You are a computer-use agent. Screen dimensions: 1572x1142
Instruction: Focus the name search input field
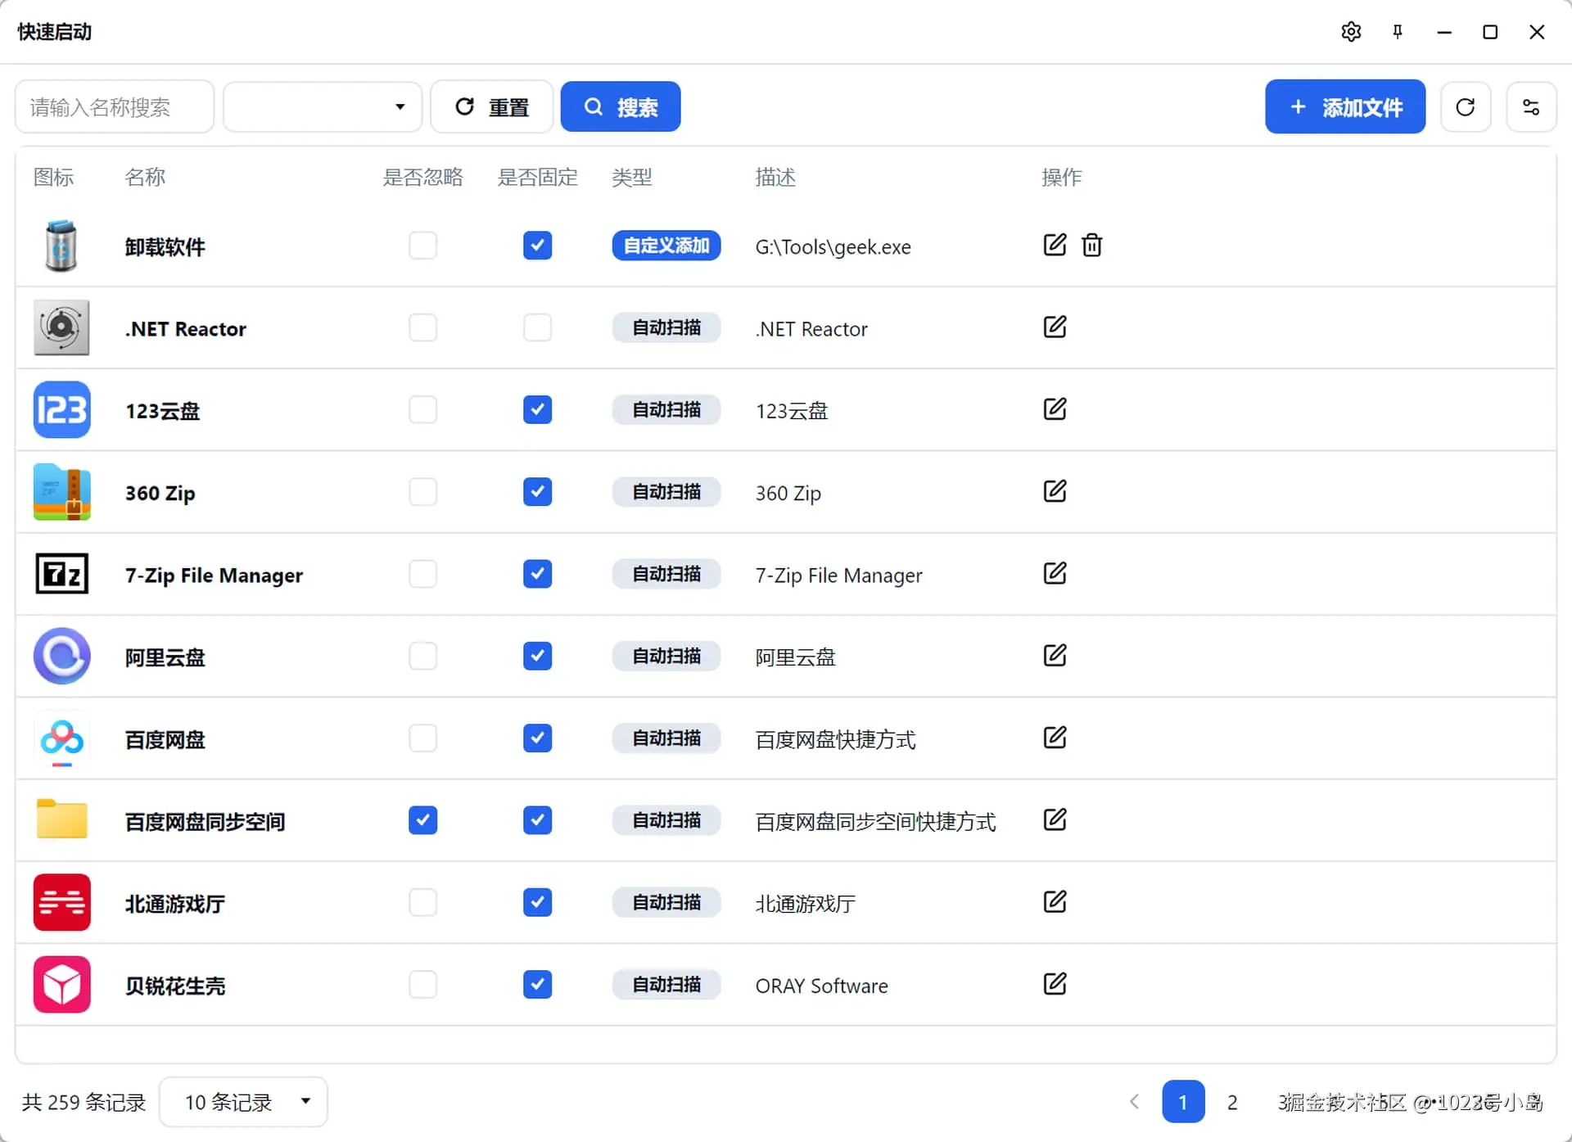pos(115,106)
